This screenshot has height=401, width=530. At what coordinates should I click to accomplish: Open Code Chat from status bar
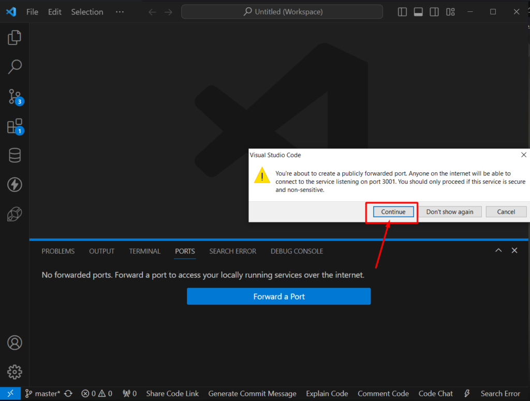(435, 394)
